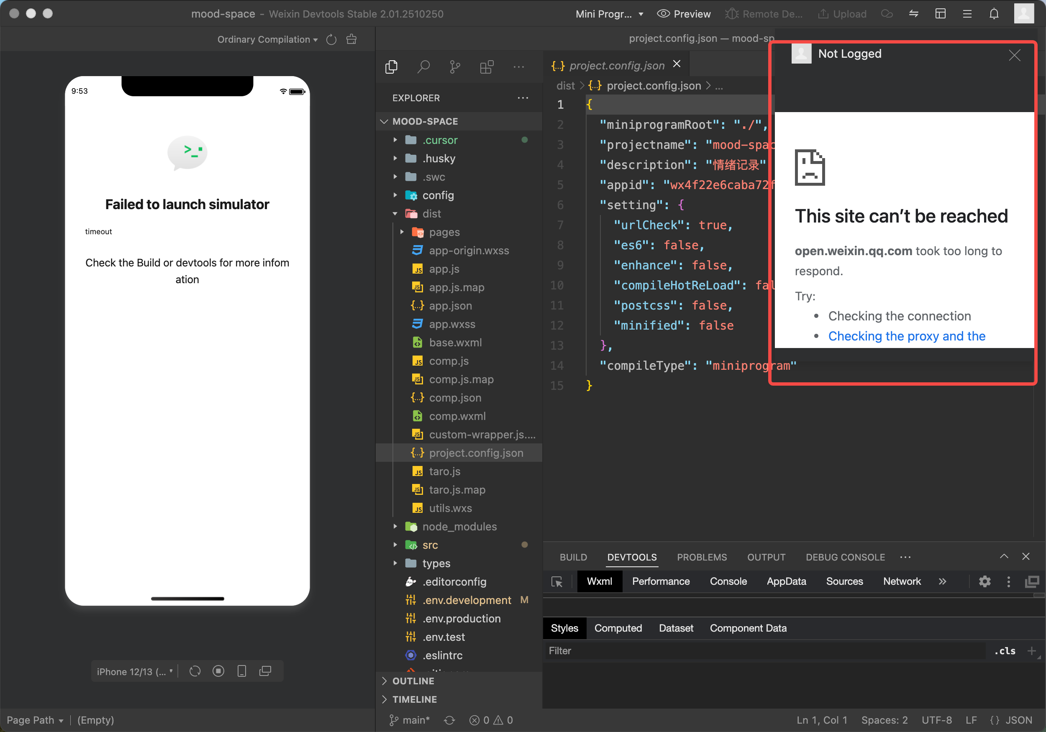Click the refresh compile icon

(x=331, y=40)
